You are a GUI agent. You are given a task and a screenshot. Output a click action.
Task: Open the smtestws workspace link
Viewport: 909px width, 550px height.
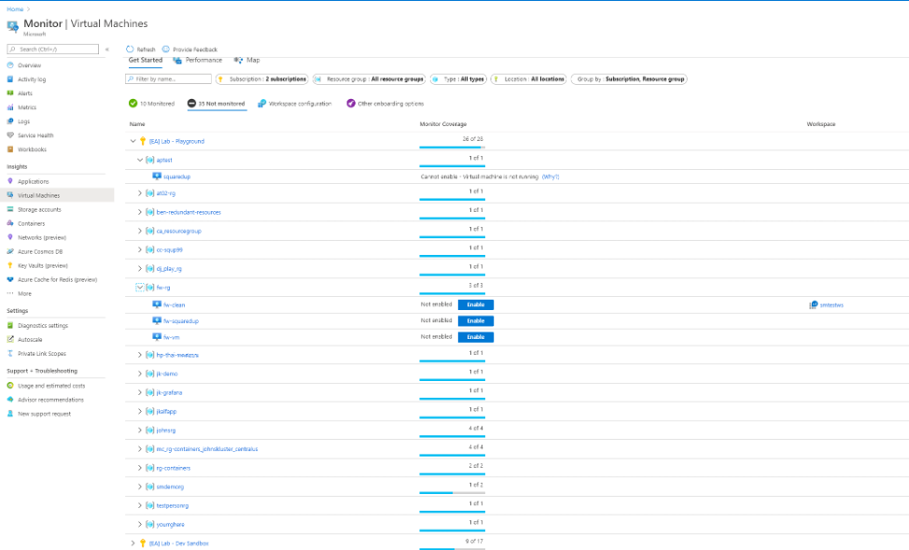click(x=832, y=304)
